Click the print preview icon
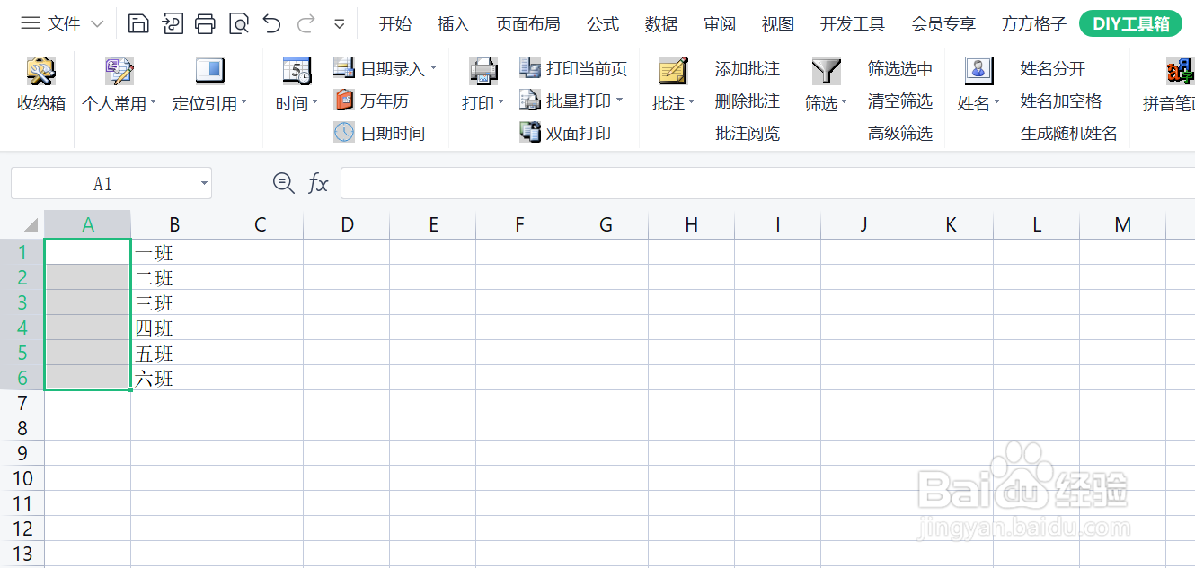Image resolution: width=1195 pixels, height=568 pixels. 238,24
